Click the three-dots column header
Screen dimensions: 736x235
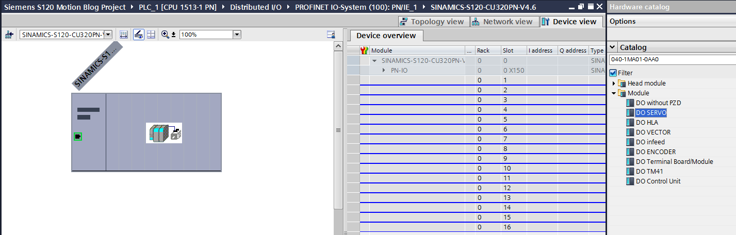469,51
